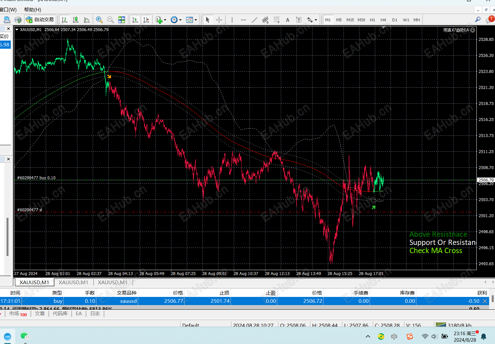Viewport: 495px width, 344px height.
Task: Switch to H1 timeframe
Action: click(372, 20)
